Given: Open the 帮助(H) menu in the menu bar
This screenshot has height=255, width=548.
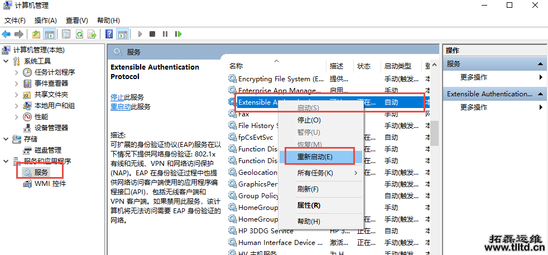Looking at the screenshot, I should coord(108,20).
